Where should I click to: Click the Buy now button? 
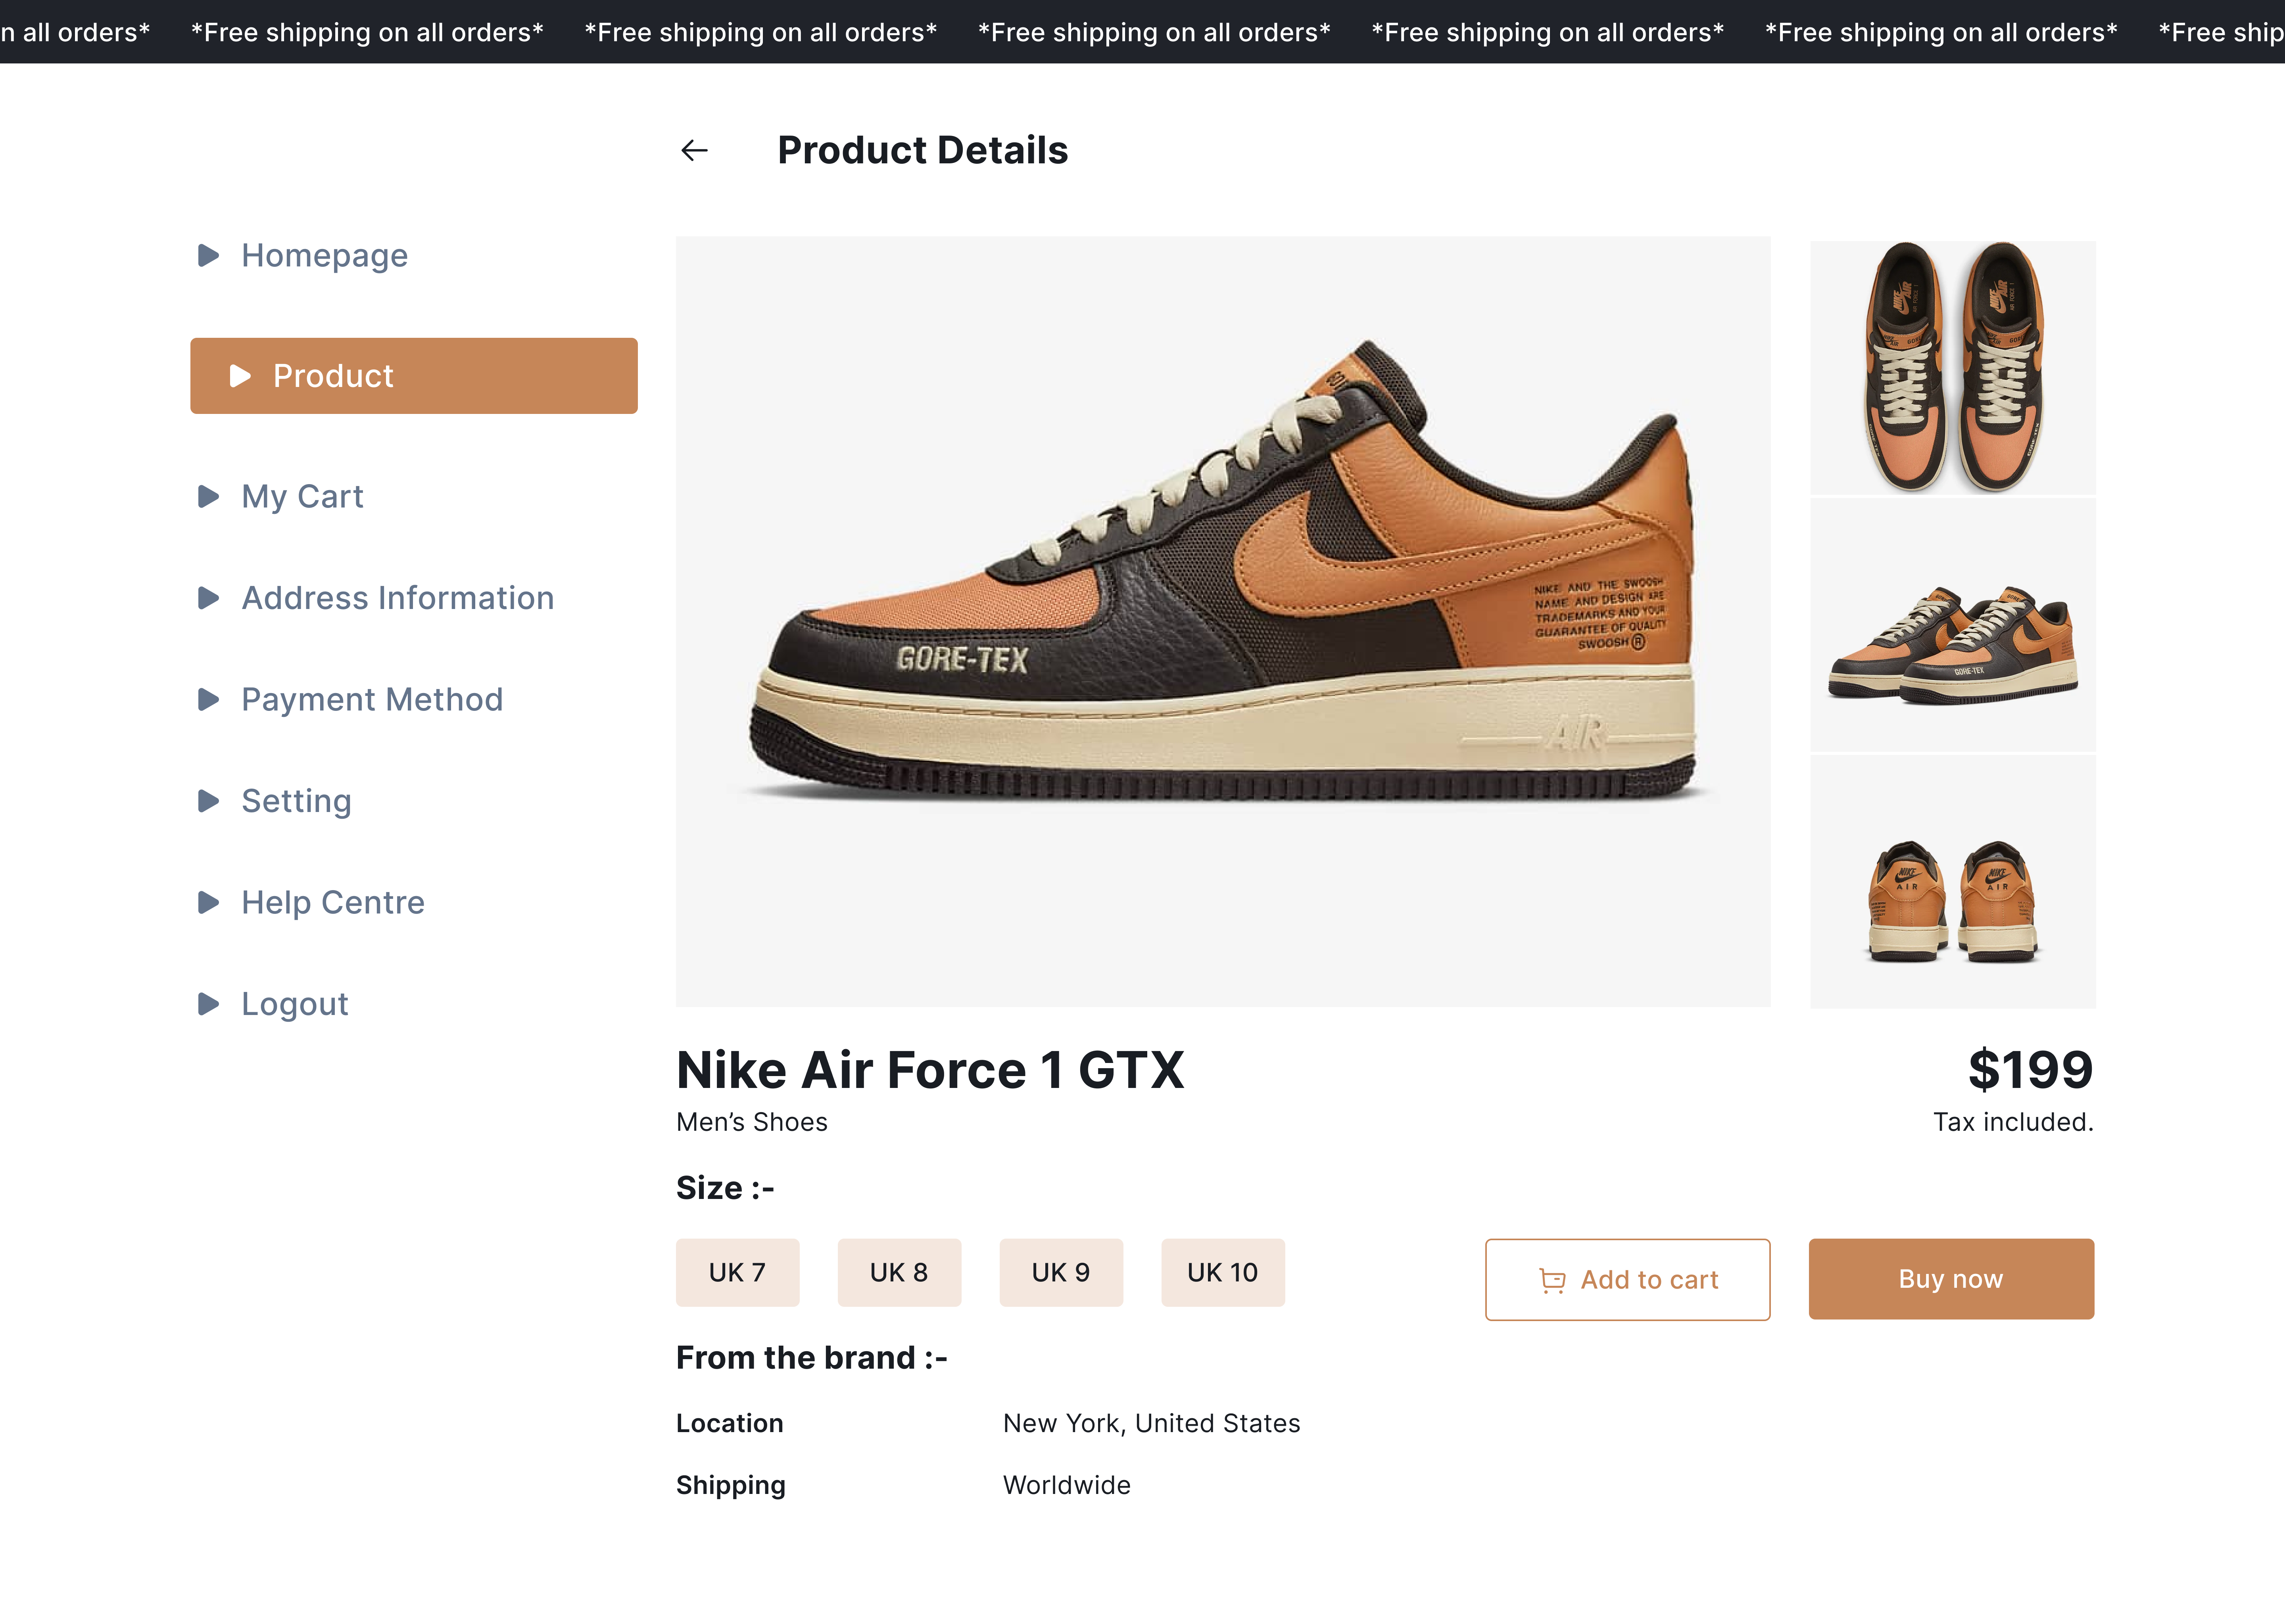pyautogui.click(x=1950, y=1279)
